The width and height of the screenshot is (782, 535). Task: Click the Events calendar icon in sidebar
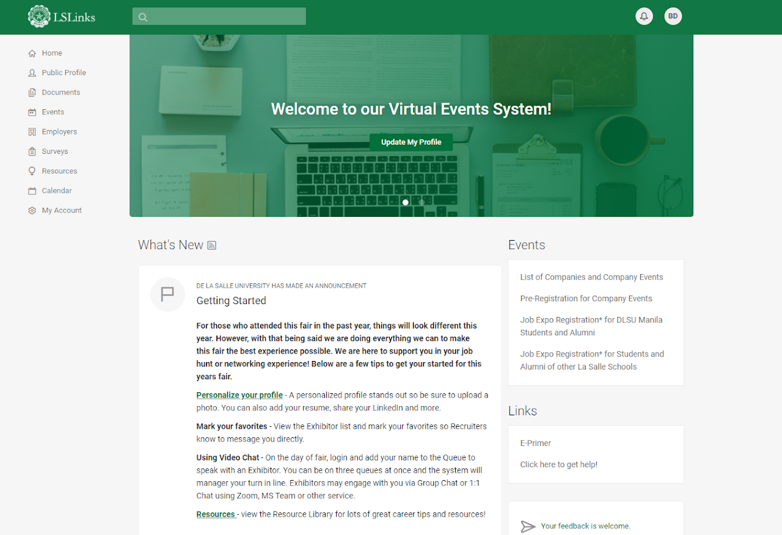(x=32, y=112)
